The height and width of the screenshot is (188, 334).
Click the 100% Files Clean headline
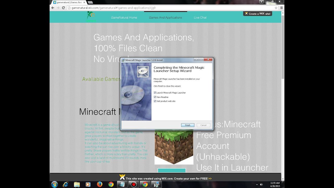[x=128, y=48]
